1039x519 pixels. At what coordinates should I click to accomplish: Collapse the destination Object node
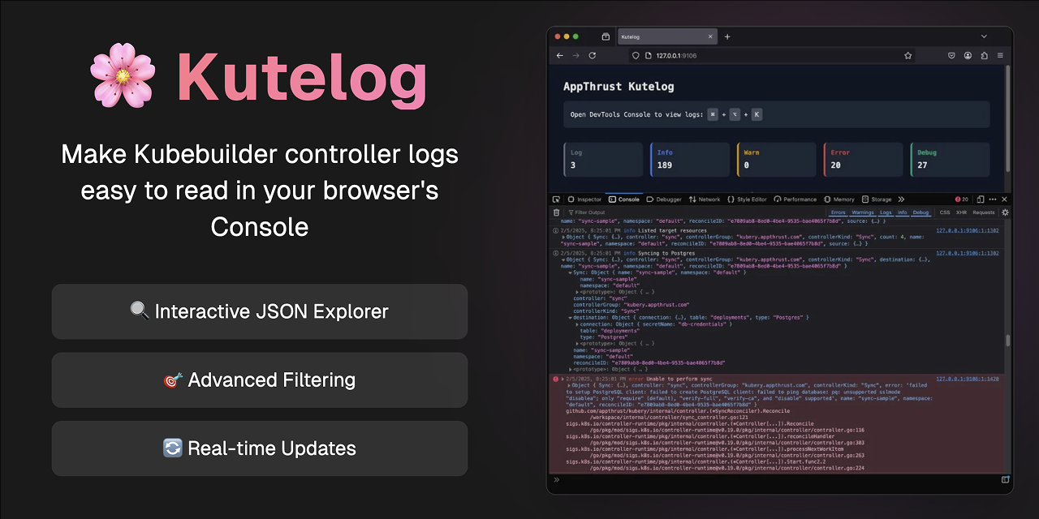coord(571,318)
